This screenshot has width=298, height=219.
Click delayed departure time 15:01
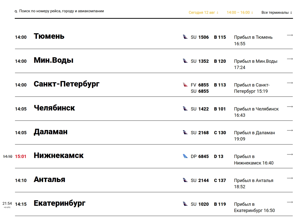pyautogui.click(x=20, y=156)
